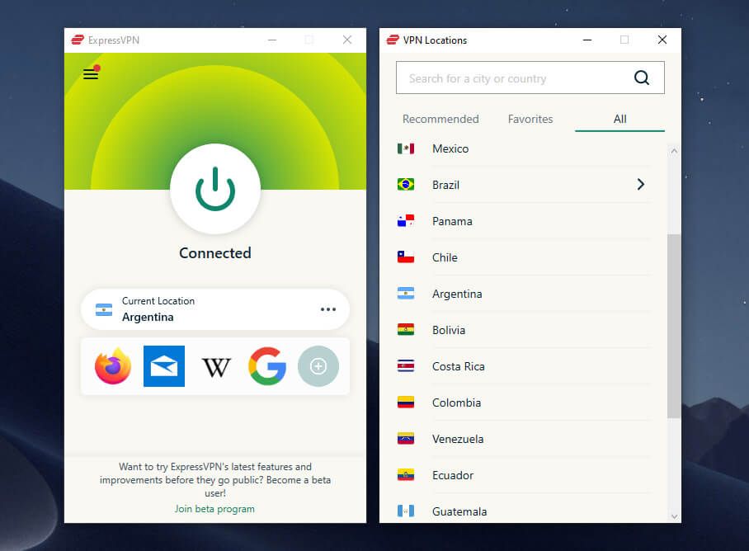This screenshot has height=551, width=749.
Task: Click the Costa Rica flag icon
Action: click(x=406, y=365)
